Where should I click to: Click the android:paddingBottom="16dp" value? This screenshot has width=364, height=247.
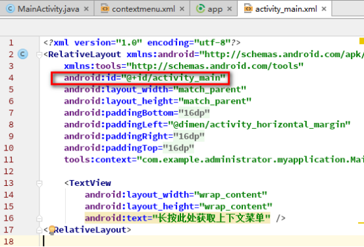pyautogui.click(x=194, y=113)
